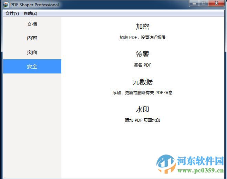
Task: Maximize the PDF Shaper Professional window
Action: (x=204, y=3)
